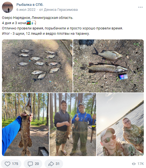Open author Дениса Герасимова profile link
Viewport: 146px width, 168px height.
(61, 10)
